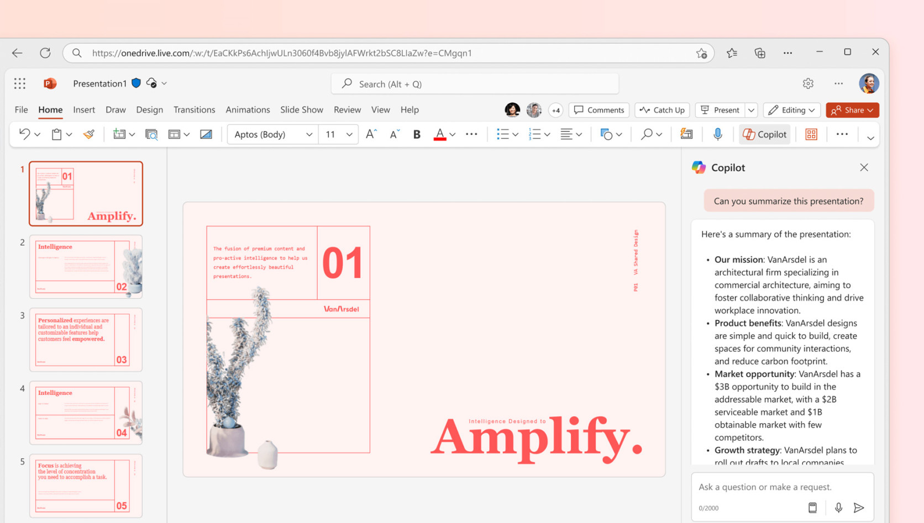
Task: Open the Insert tab
Action: pyautogui.click(x=84, y=109)
